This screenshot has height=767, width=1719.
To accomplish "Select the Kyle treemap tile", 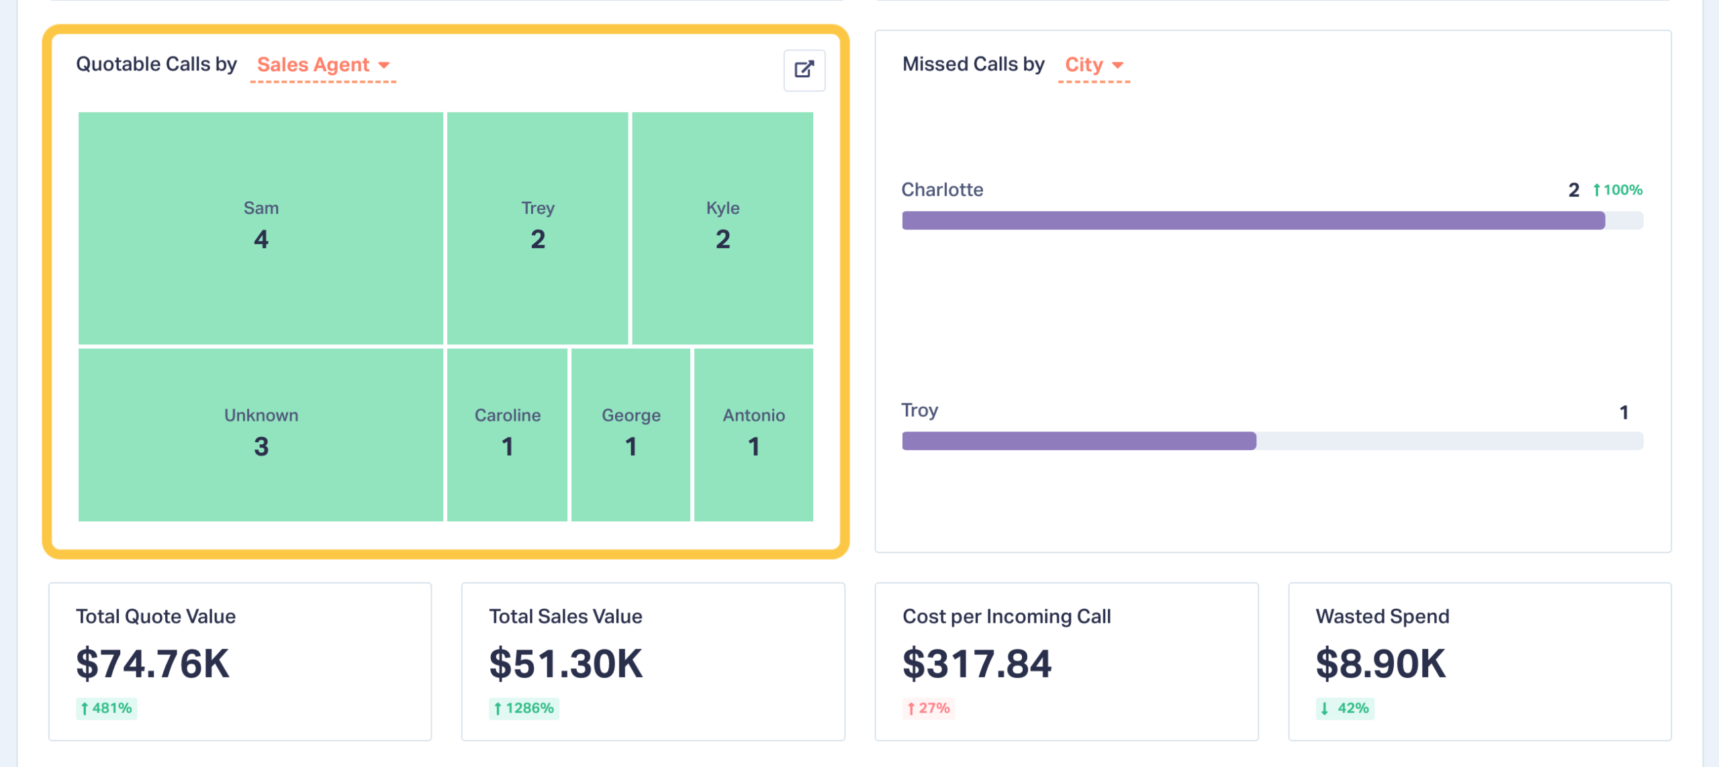I will tap(723, 227).
